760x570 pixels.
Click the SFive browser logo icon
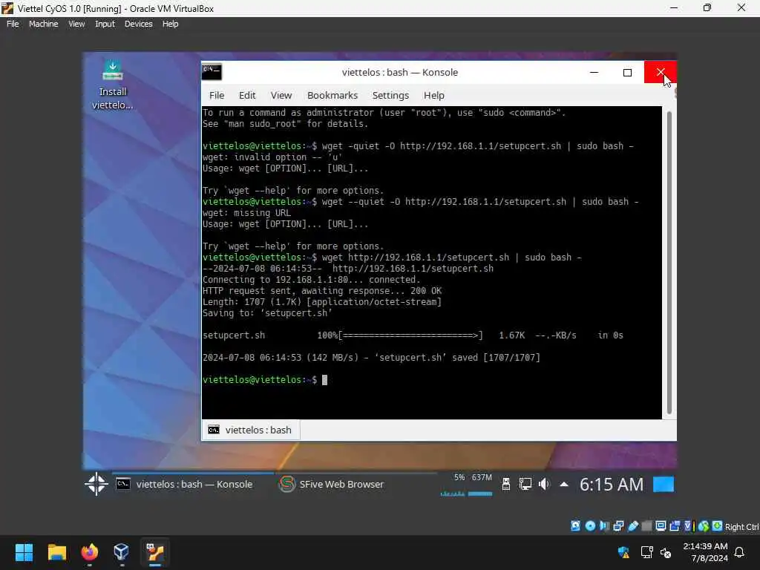tap(287, 484)
